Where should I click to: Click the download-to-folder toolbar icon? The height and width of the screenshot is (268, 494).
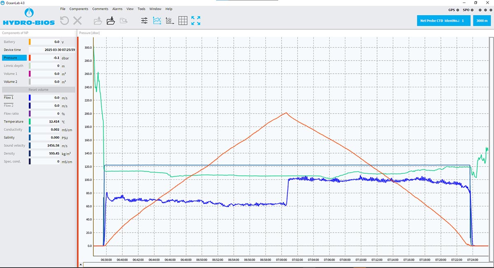pyautogui.click(x=111, y=21)
